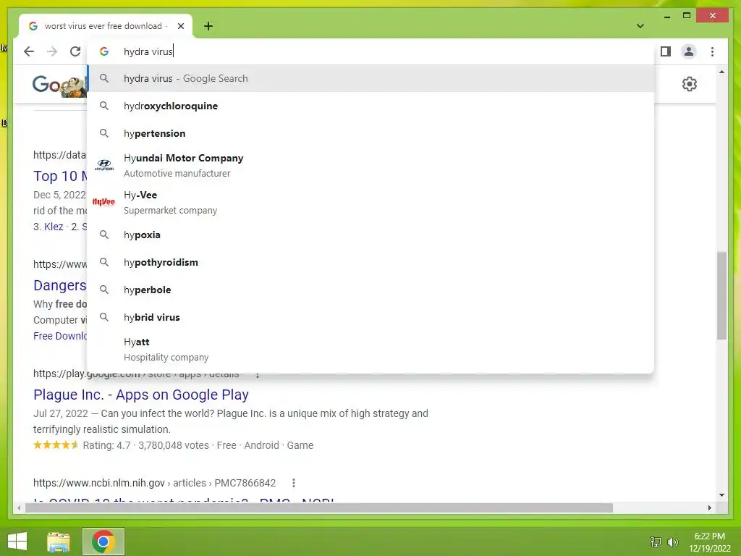Choose the 'hypertension' suggestion

(371, 133)
